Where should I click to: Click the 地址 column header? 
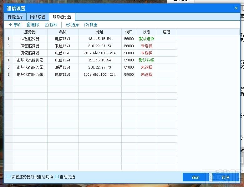click(x=100, y=32)
